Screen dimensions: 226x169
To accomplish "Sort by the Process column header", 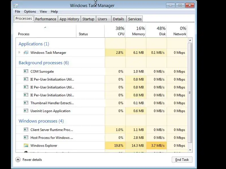I will pyautogui.click(x=46, y=31).
